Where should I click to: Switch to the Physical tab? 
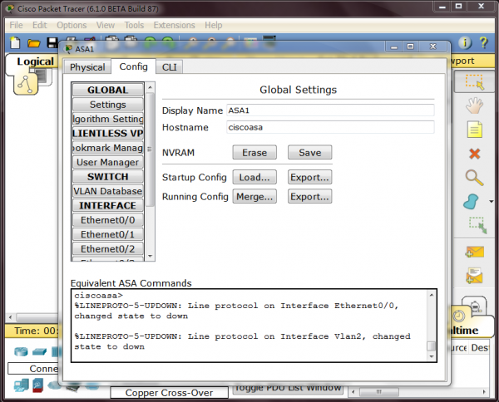click(x=87, y=67)
